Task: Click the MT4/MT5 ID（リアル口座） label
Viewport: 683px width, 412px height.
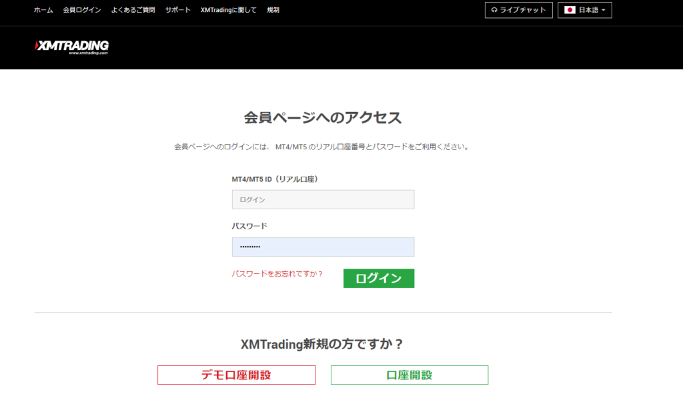Action: pyautogui.click(x=275, y=179)
